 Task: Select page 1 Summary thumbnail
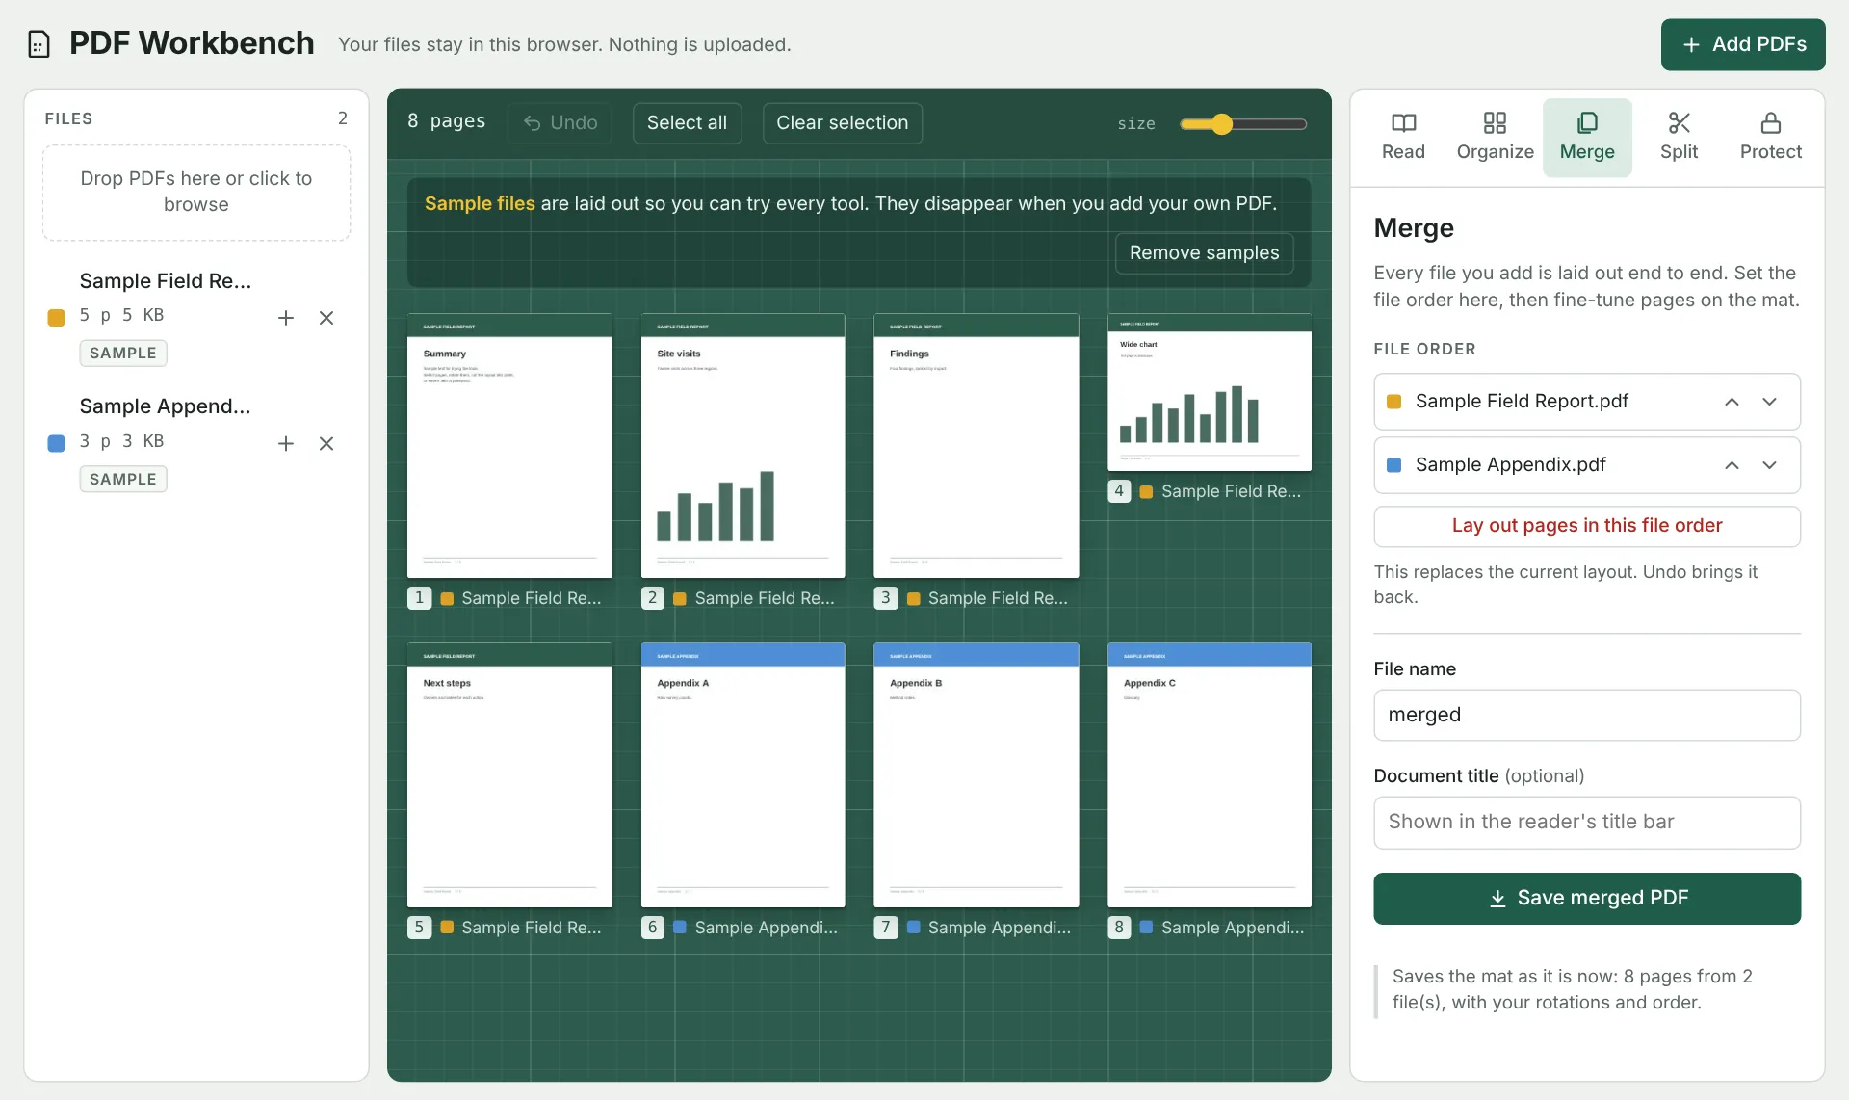coord(509,446)
